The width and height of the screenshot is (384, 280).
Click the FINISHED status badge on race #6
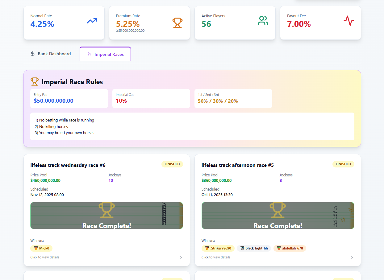172,164
